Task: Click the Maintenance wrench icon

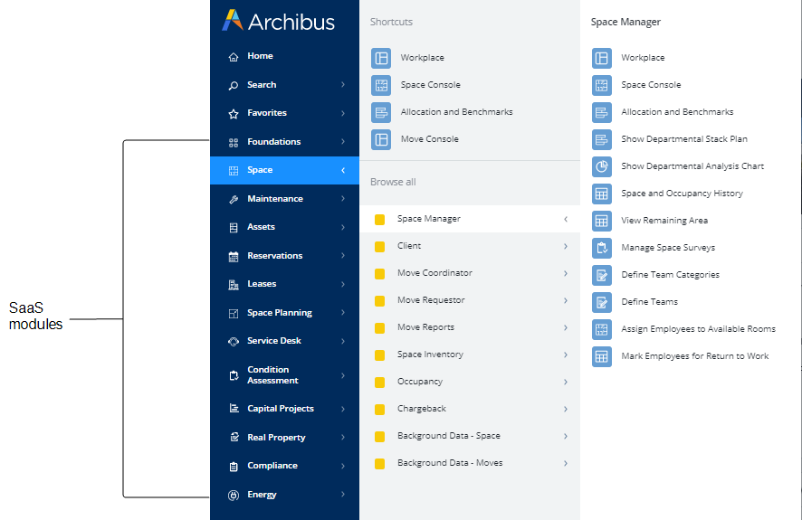Action: [234, 199]
